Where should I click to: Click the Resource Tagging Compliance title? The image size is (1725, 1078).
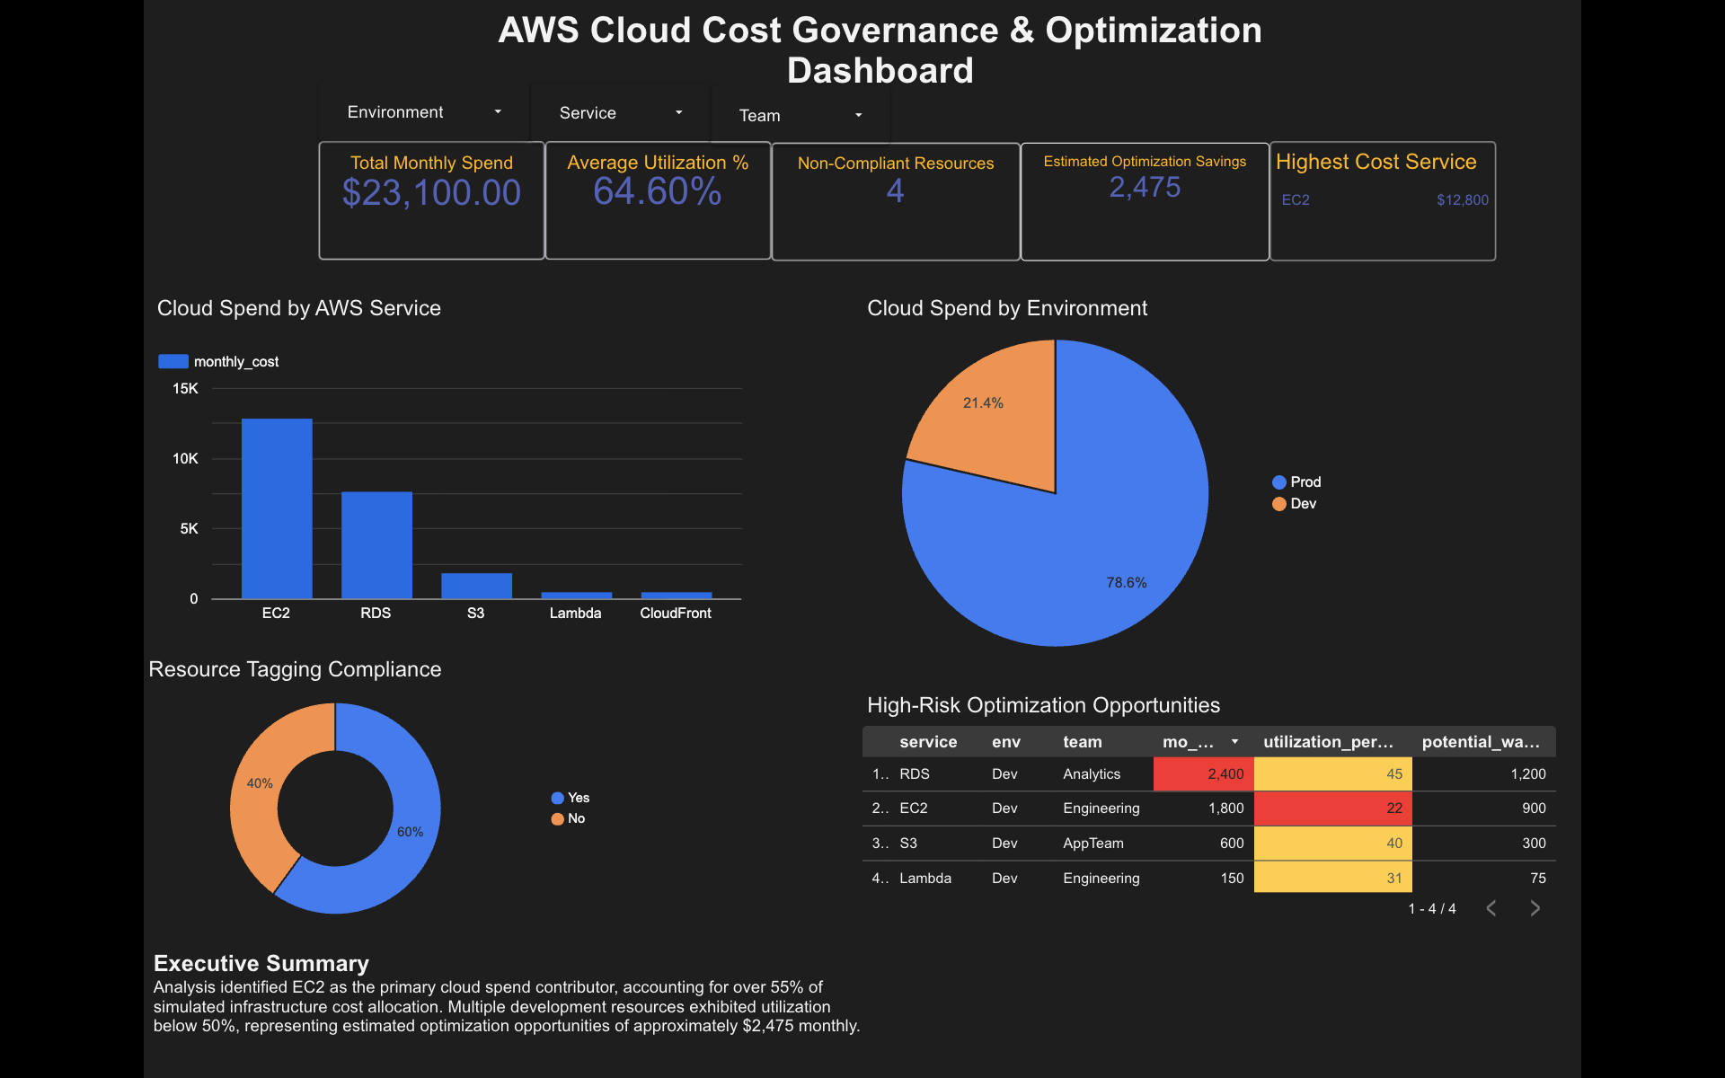click(x=295, y=669)
